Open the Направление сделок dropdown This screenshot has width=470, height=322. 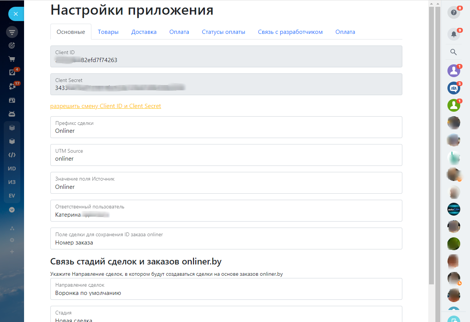(226, 289)
